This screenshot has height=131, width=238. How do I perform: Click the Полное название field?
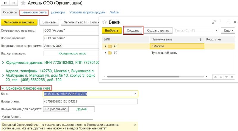tap(71, 38)
